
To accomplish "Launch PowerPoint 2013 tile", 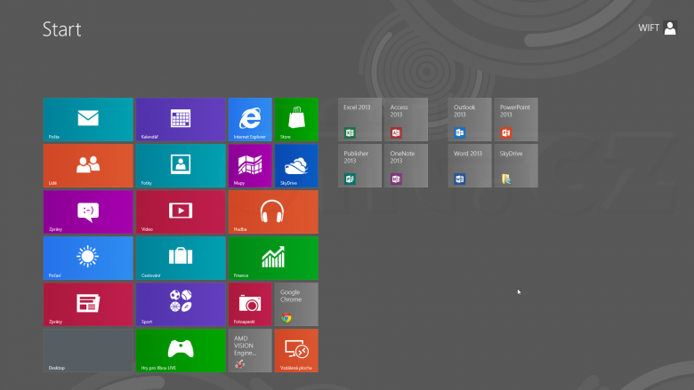I will pyautogui.click(x=516, y=120).
